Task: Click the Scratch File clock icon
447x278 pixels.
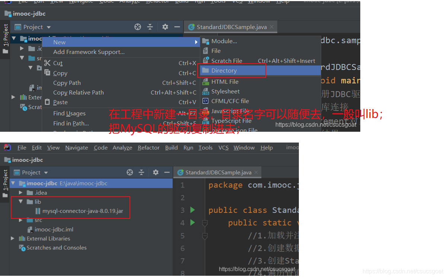Action: click(x=205, y=61)
